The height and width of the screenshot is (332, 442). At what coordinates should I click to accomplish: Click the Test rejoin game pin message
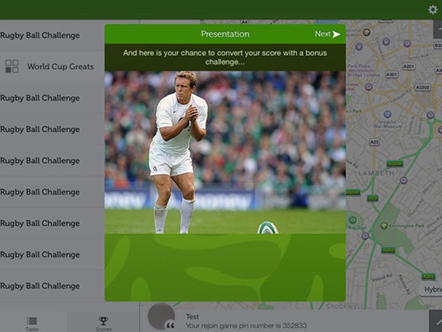pyautogui.click(x=245, y=321)
